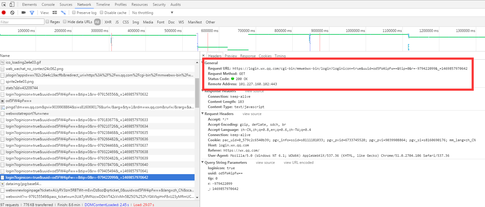
Task: Open the Sources panel tab
Action: click(x=66, y=4)
